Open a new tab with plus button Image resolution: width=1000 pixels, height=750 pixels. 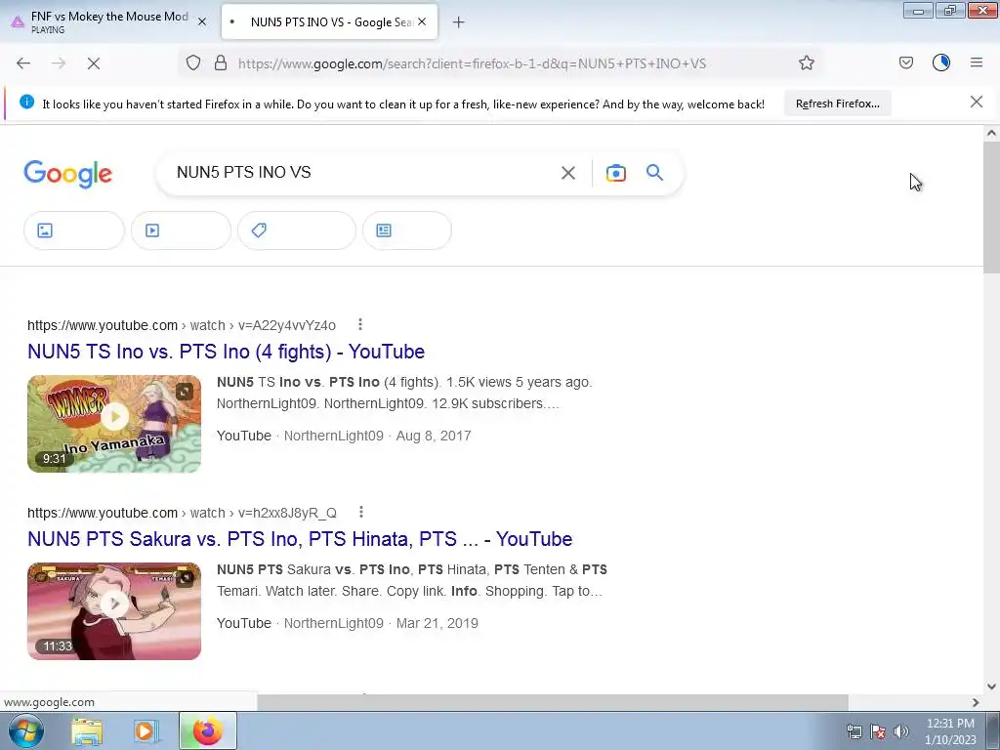point(459,22)
